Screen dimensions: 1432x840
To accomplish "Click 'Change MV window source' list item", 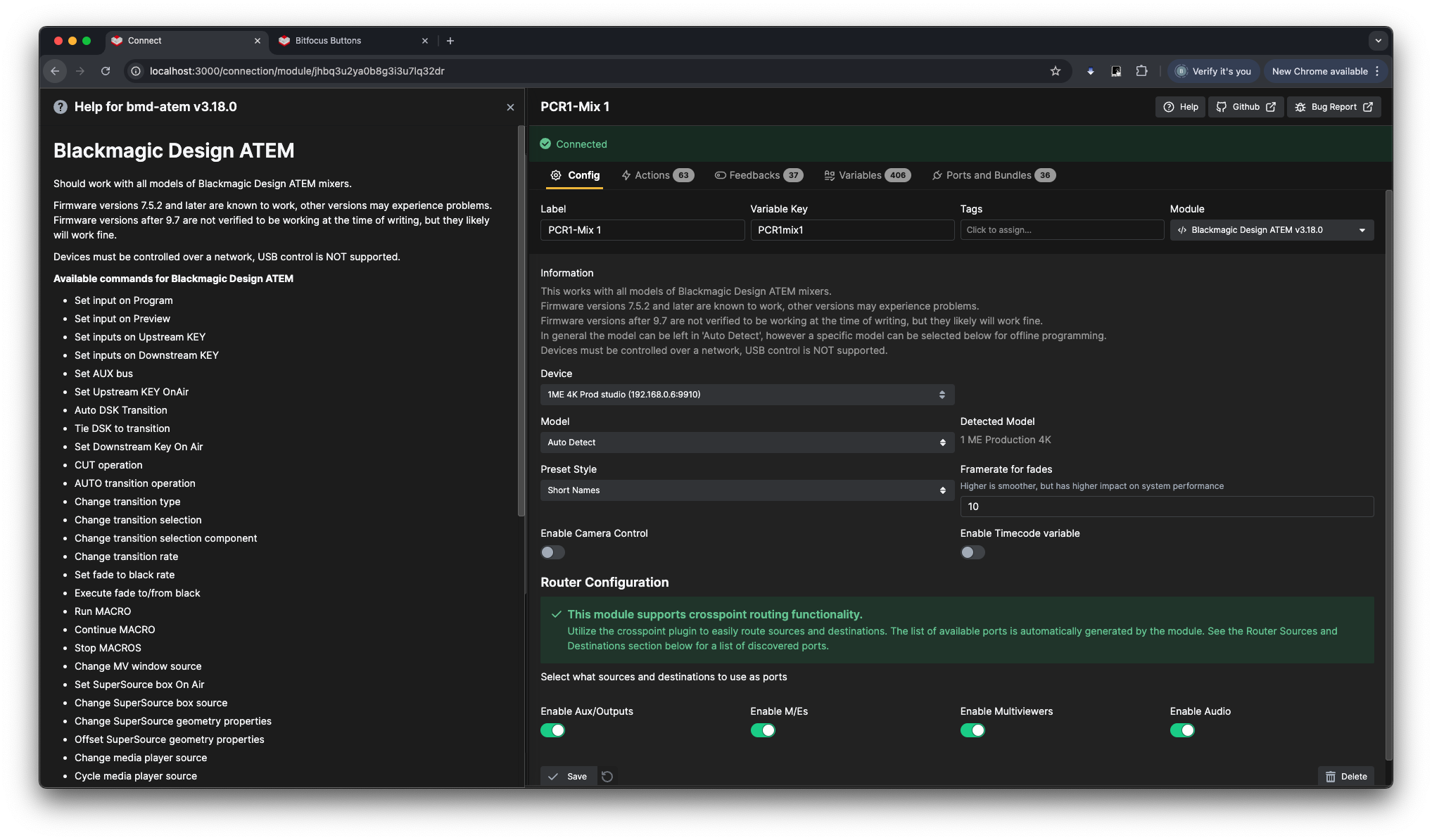I will click(x=138, y=666).
